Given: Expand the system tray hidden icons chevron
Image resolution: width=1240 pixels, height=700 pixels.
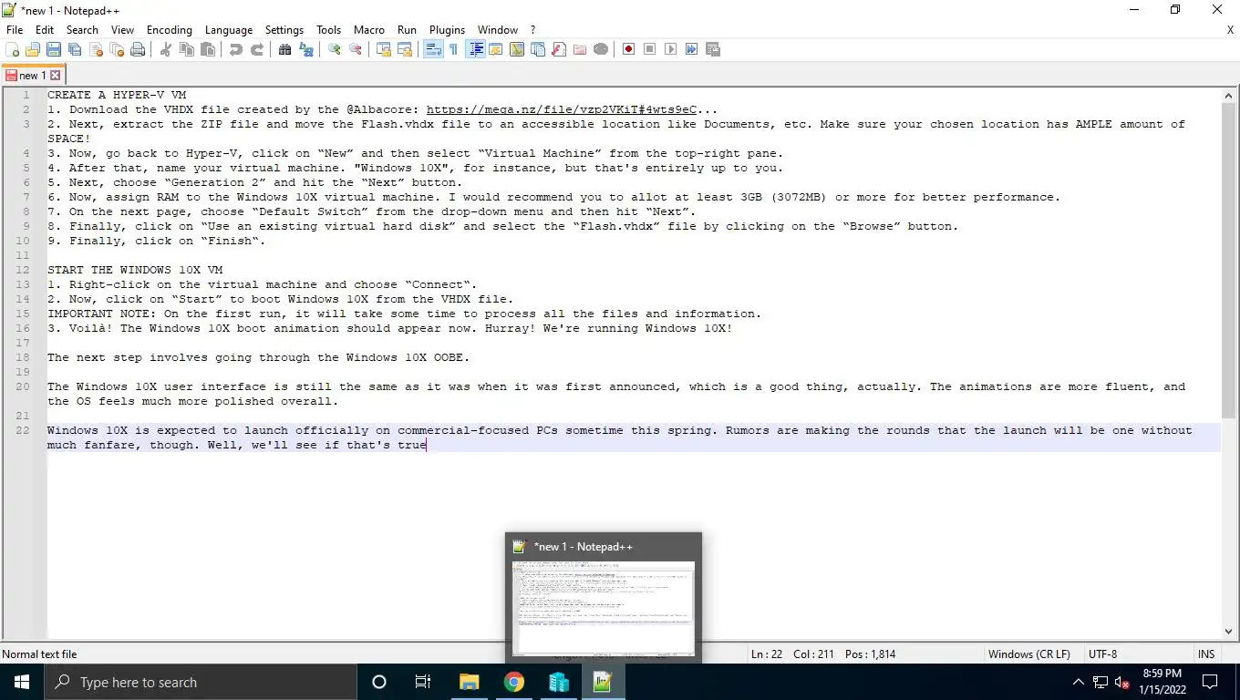Looking at the screenshot, I should (x=1079, y=682).
